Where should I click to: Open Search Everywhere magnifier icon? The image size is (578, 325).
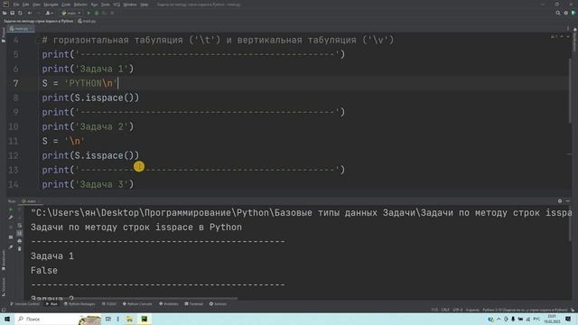558,13
